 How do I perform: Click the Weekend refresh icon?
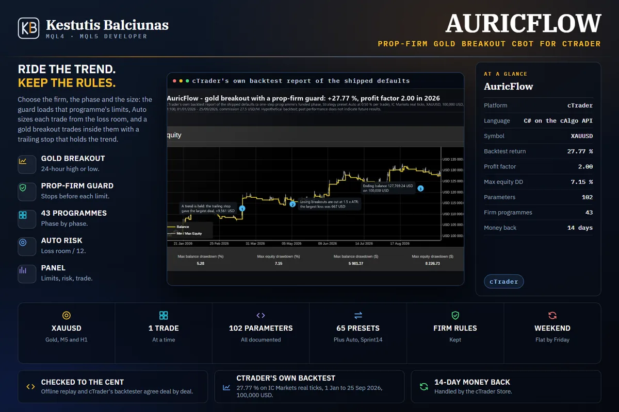[552, 315]
